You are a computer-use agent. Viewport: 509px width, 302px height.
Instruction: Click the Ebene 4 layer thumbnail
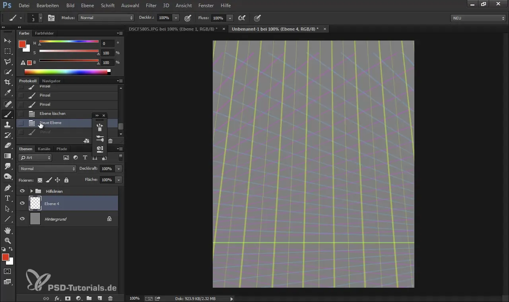[x=35, y=203]
